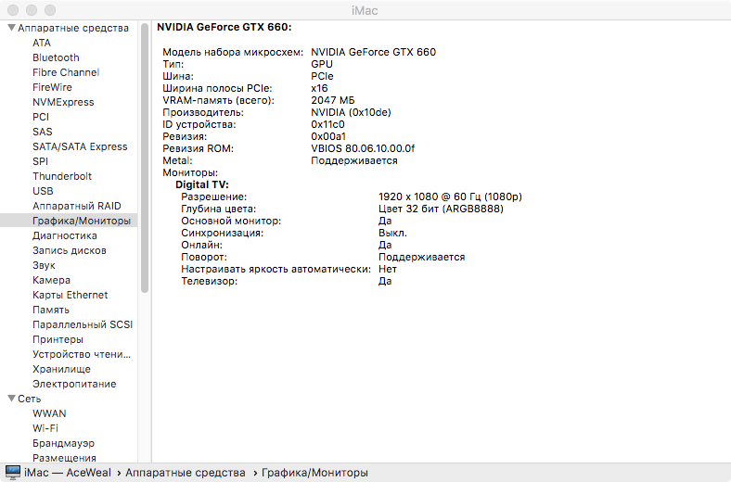Click the iMac computer icon in path bar
The height and width of the screenshot is (482, 731).
[13, 472]
